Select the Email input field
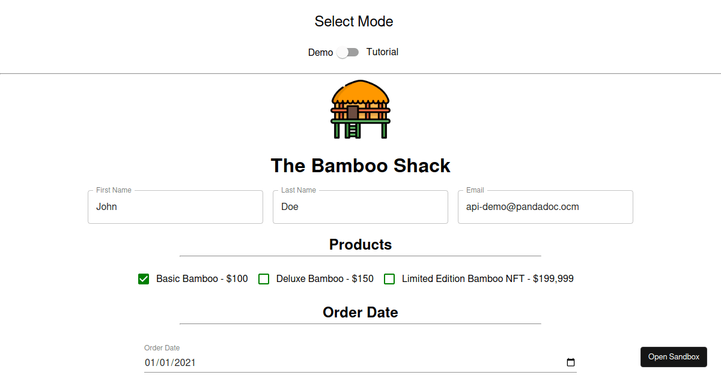721x378 pixels. [546, 207]
